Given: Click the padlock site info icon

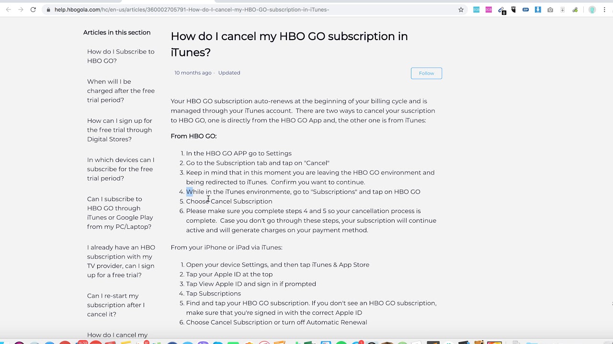Looking at the screenshot, I should (x=48, y=10).
